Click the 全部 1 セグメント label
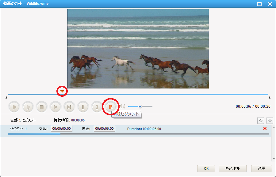The image size is (276, 177). (23, 120)
